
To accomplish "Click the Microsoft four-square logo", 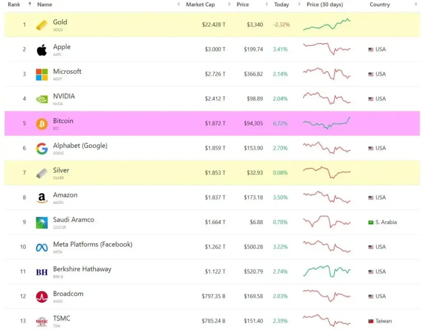I will [x=41, y=74].
